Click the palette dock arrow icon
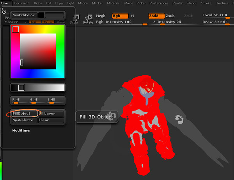 [x=4, y=12]
